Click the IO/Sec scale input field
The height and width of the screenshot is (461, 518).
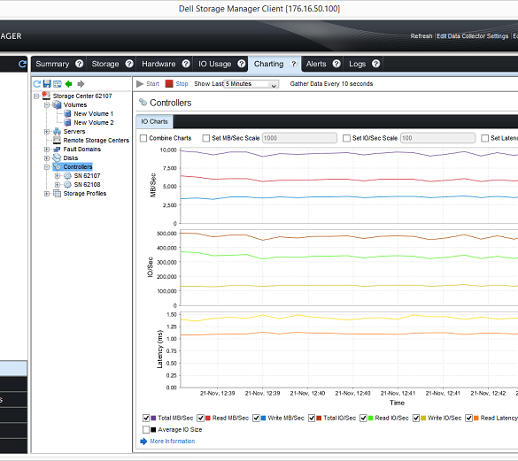[x=438, y=138]
